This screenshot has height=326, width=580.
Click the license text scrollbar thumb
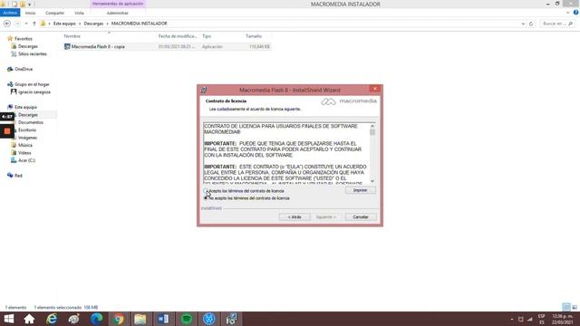pos(372,132)
